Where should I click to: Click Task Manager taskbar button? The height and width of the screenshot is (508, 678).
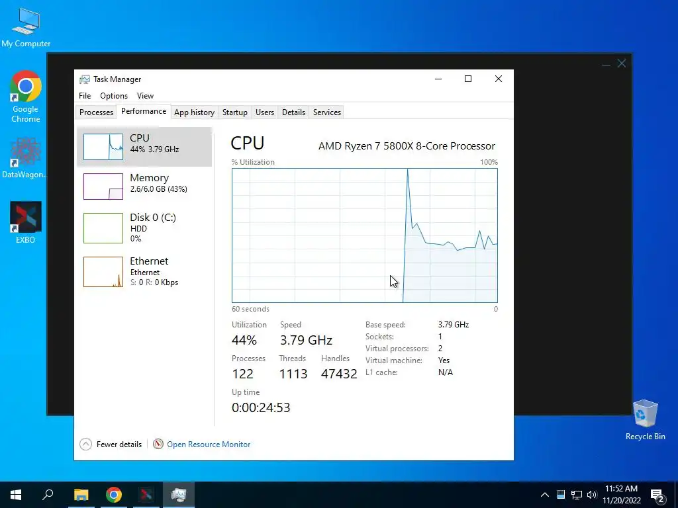click(x=179, y=495)
